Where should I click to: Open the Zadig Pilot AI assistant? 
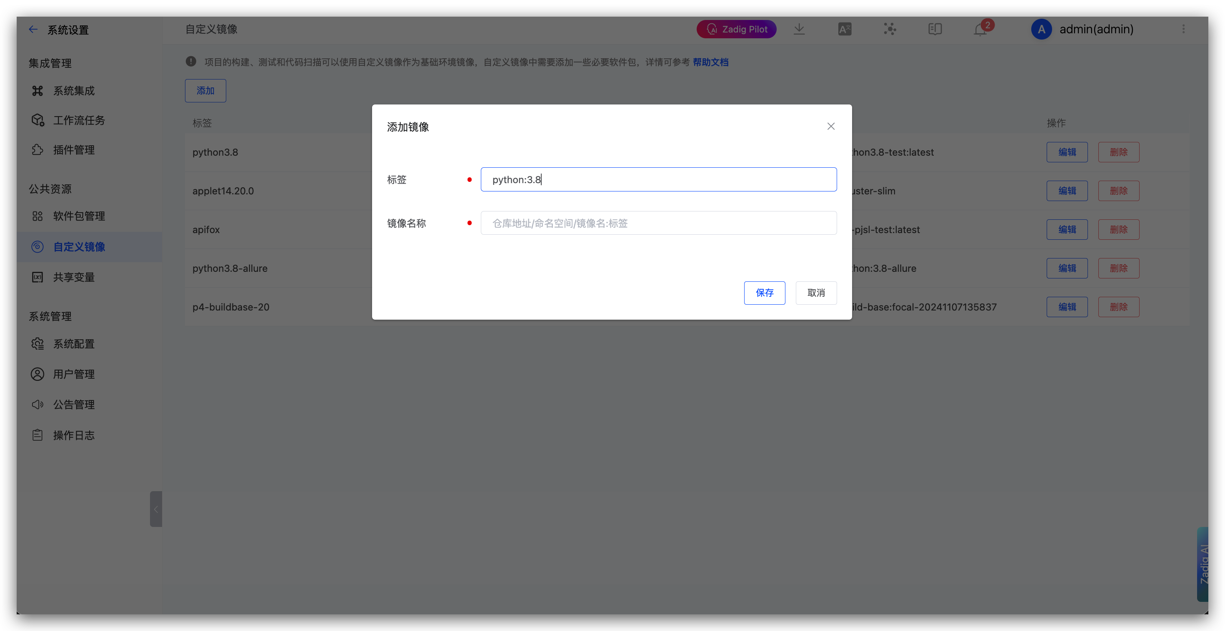736,29
